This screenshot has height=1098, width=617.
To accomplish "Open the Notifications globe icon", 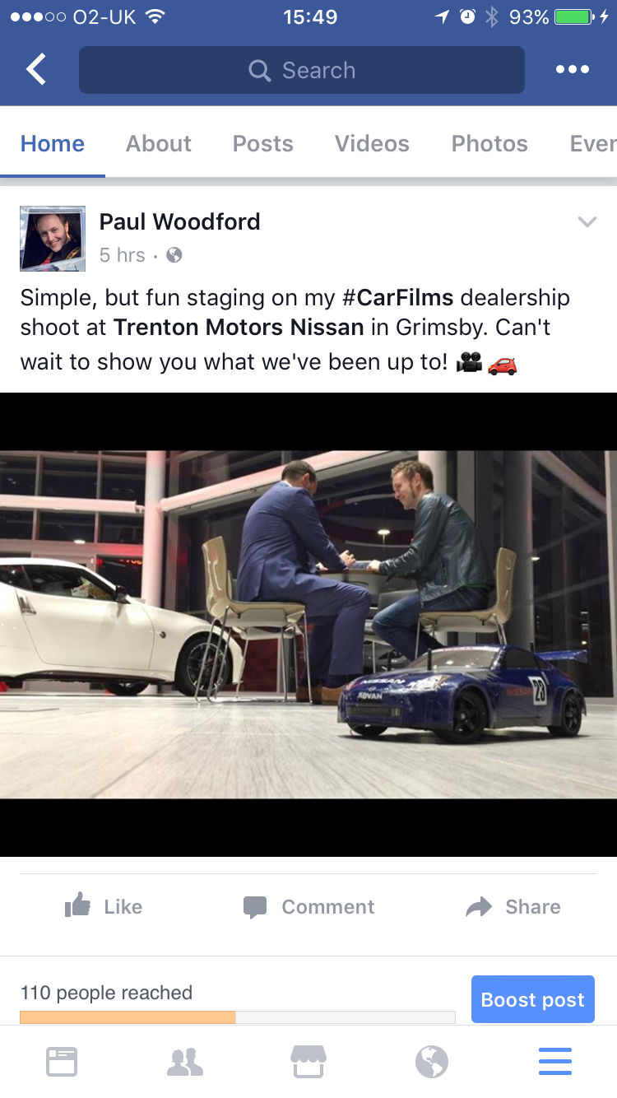I will coord(432,1061).
